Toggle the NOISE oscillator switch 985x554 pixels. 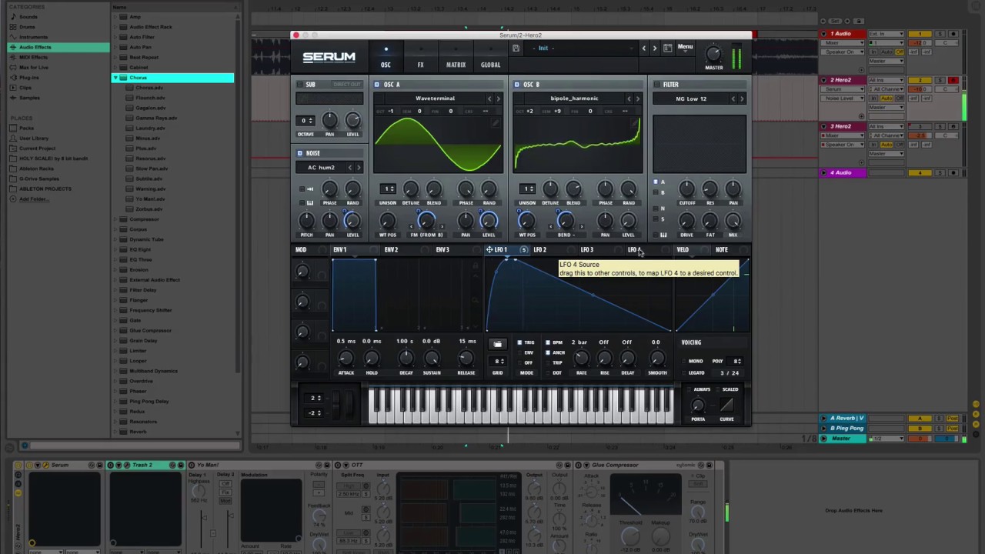pos(300,153)
